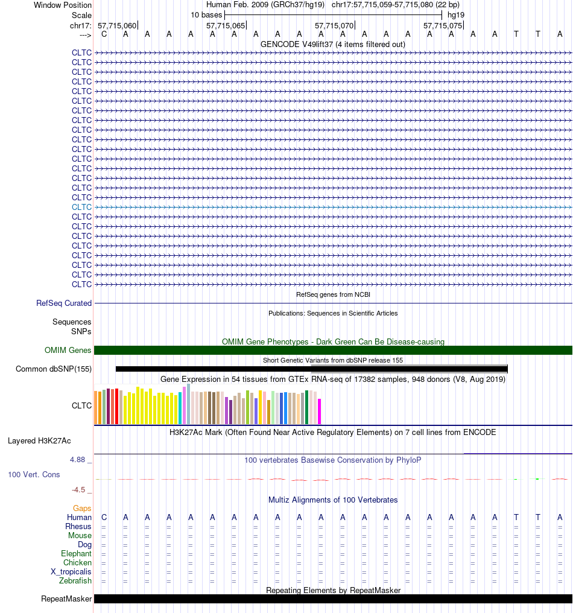Open "Short Genetic Variants from dbSNP release 155" title

coord(333,360)
